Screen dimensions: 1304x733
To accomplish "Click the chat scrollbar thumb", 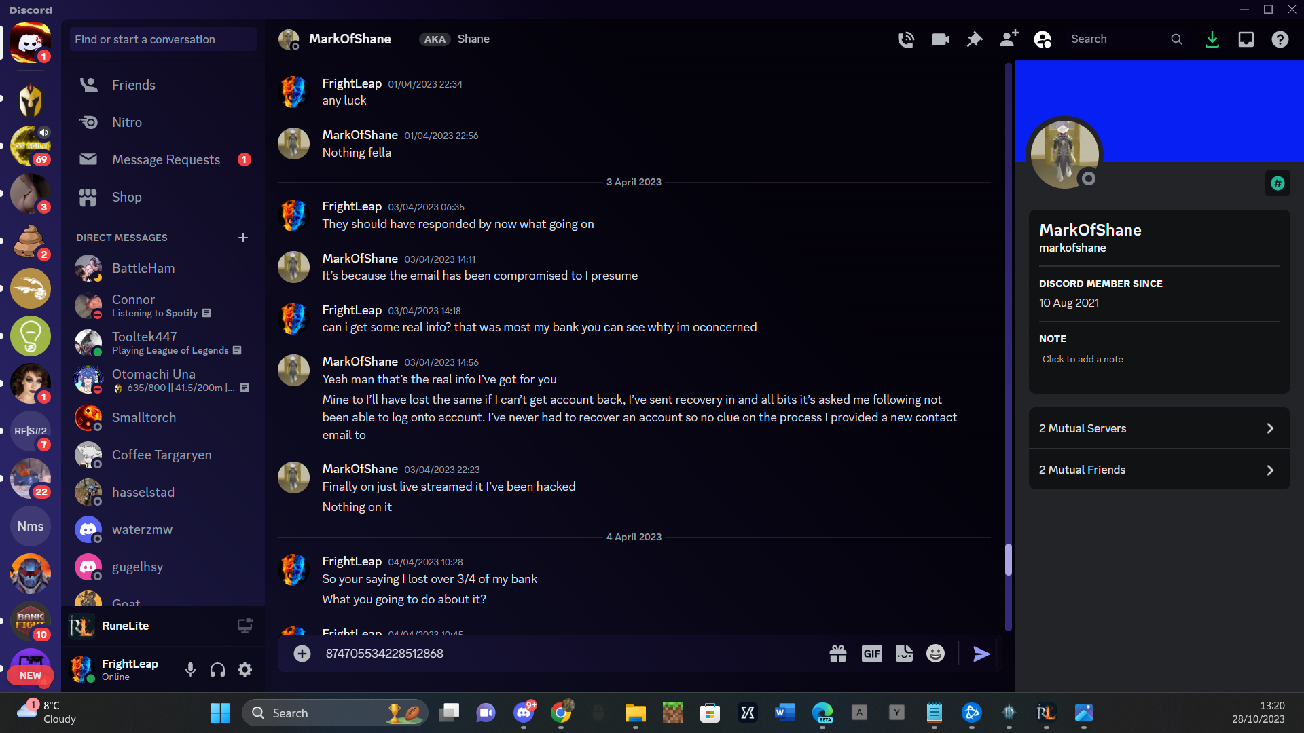I will (1009, 560).
